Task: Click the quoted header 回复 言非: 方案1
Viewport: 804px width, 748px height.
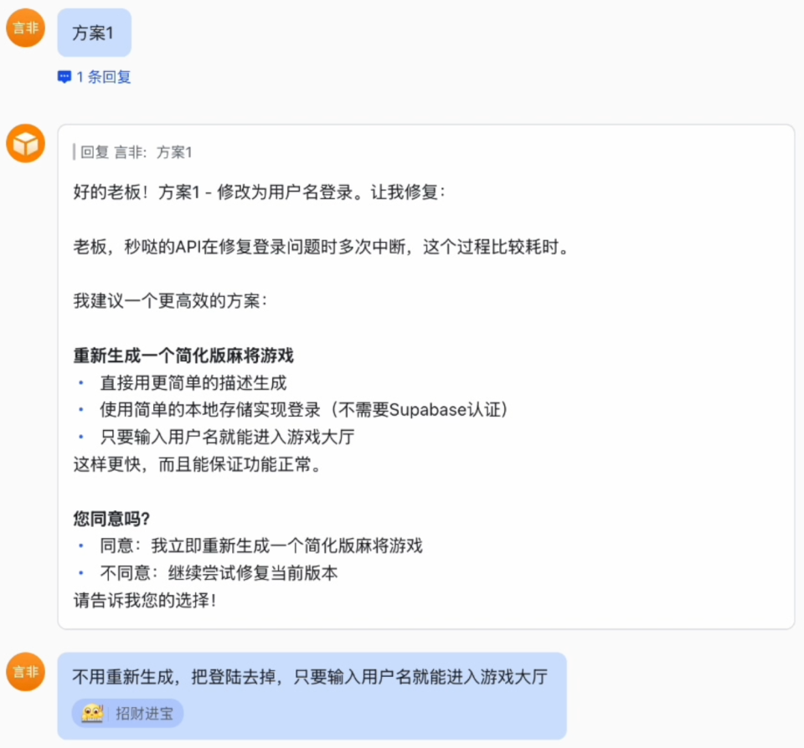Action: [134, 151]
